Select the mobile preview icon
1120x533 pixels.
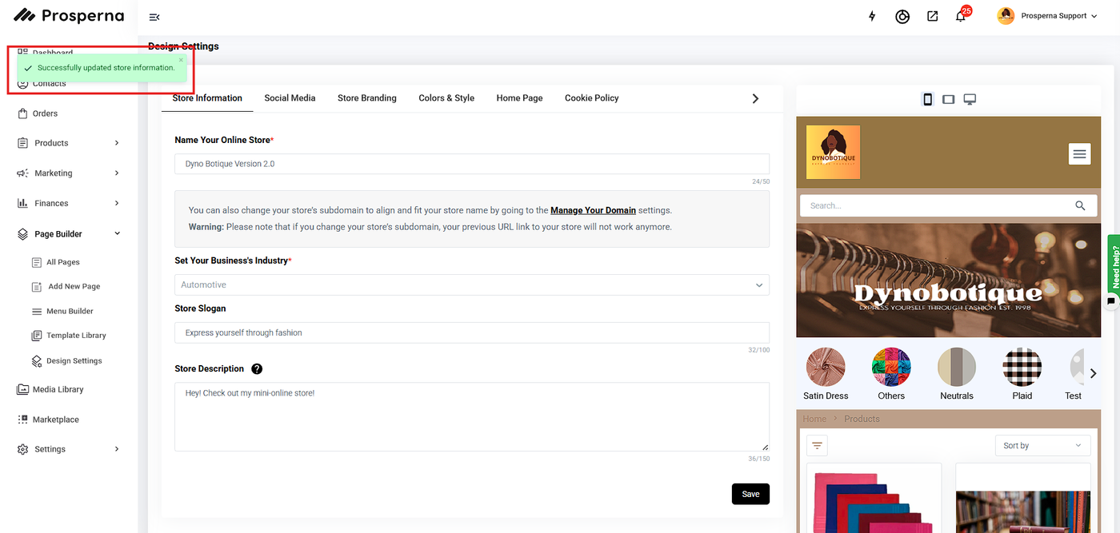[927, 99]
